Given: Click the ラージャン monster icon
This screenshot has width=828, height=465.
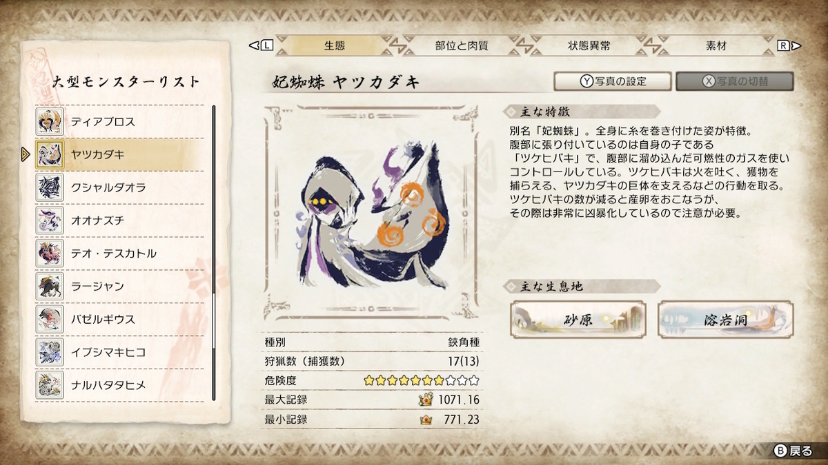Looking at the screenshot, I should (50, 287).
